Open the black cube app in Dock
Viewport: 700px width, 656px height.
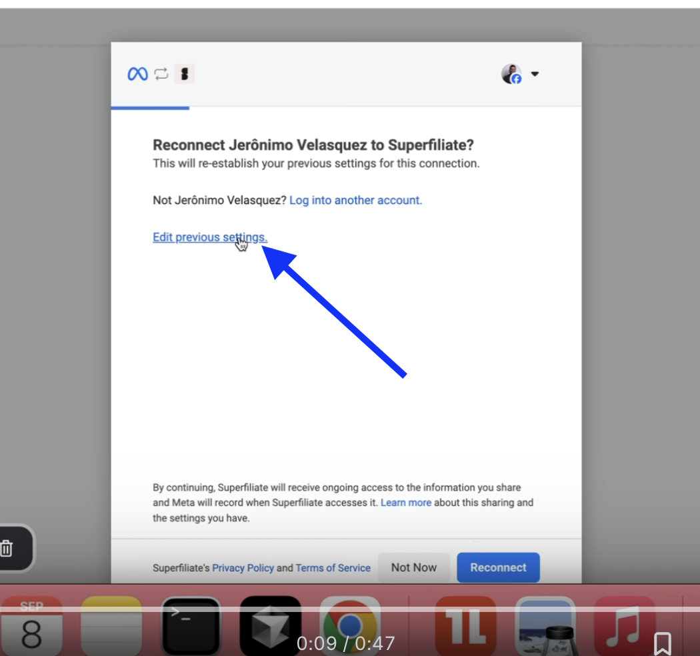click(271, 625)
